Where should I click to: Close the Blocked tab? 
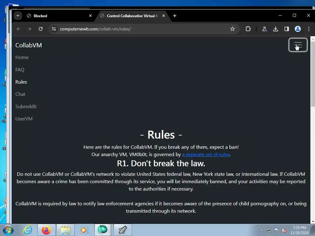[x=90, y=16]
